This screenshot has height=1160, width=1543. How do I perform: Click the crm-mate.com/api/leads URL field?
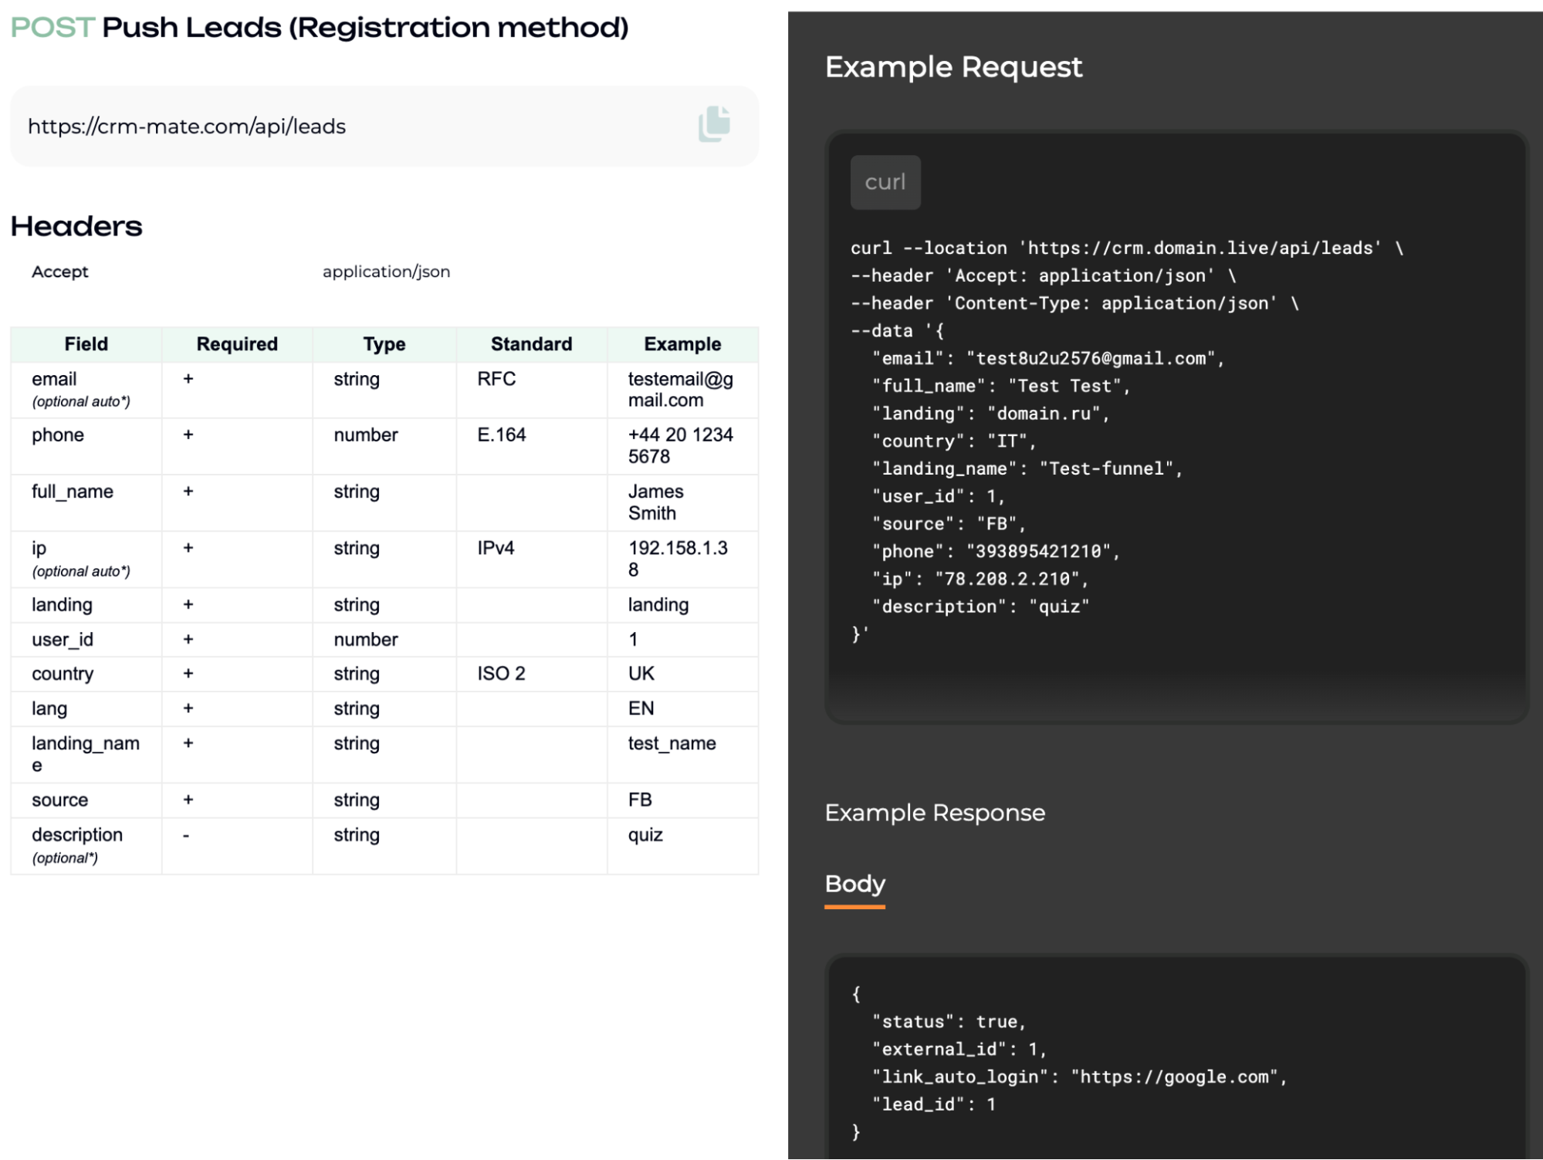tap(187, 127)
